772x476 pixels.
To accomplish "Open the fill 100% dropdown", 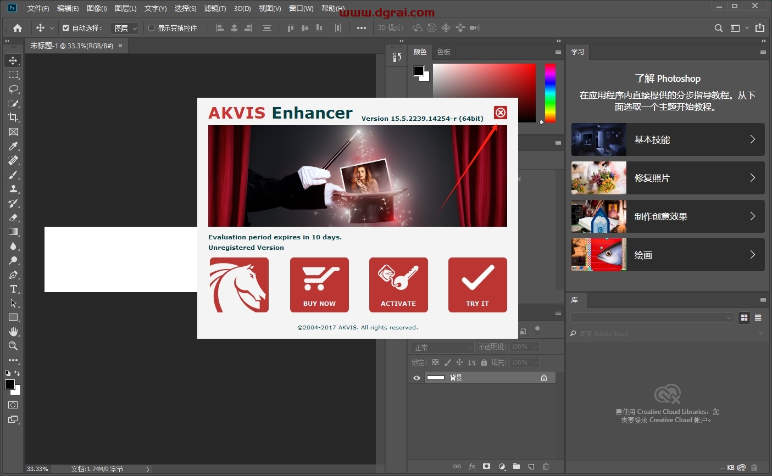I will pos(535,362).
